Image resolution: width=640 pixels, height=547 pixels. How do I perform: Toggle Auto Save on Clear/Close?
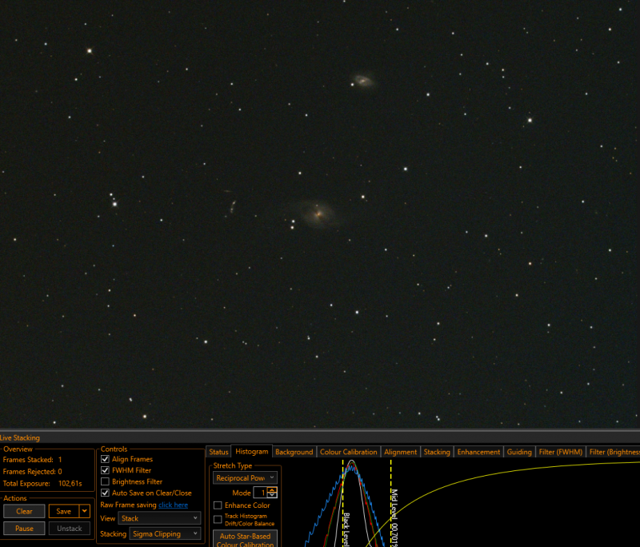[x=105, y=493]
